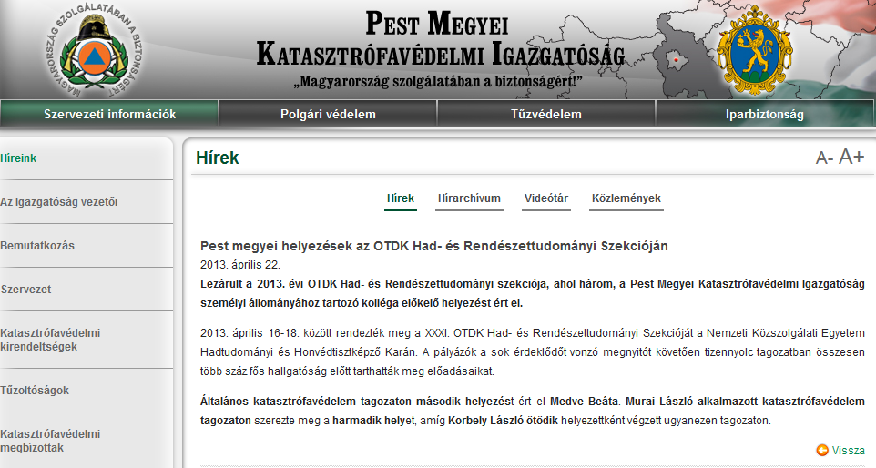Open Az Igazgatóság vezetői sidebar link
This screenshot has width=876, height=468.
58,202
